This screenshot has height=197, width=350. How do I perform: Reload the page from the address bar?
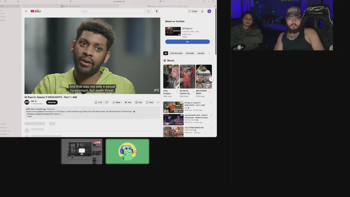(x=164, y=1)
